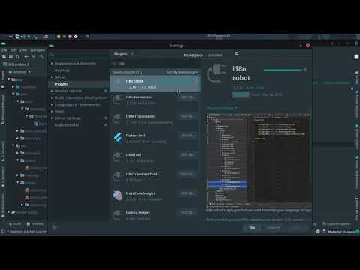Viewport: 360px width, 270px height.
Task: Open Layout Inspector at bottom right
Action: click(x=337, y=224)
